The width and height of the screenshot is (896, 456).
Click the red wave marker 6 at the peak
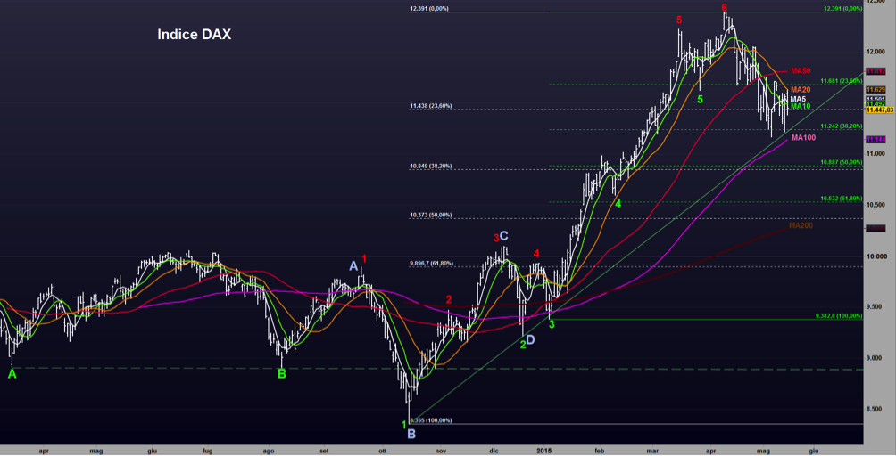(x=724, y=8)
